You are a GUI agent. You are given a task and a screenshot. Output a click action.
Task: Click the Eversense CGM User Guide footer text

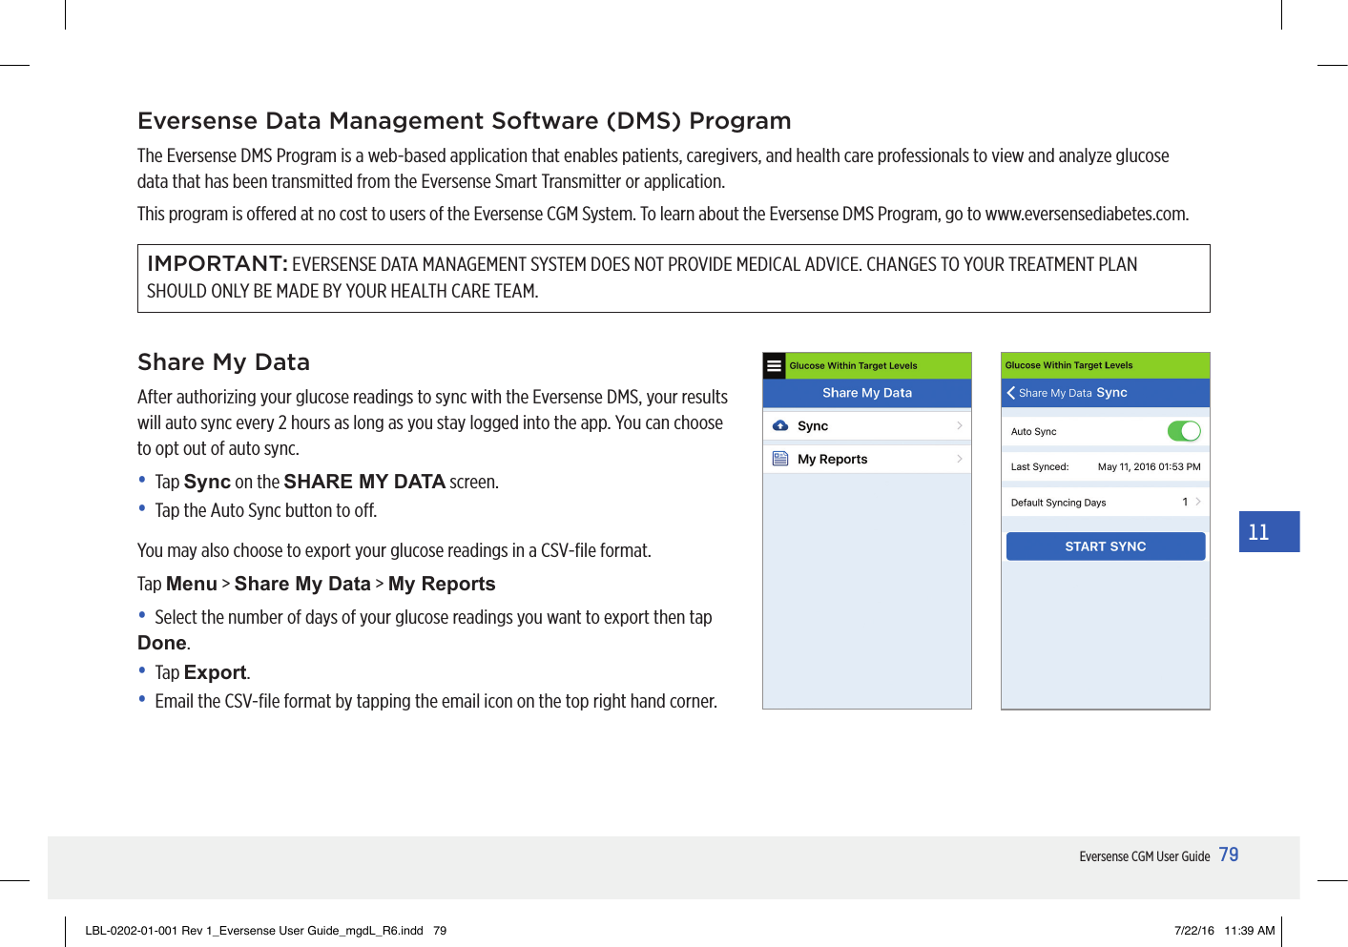pos(1145,856)
